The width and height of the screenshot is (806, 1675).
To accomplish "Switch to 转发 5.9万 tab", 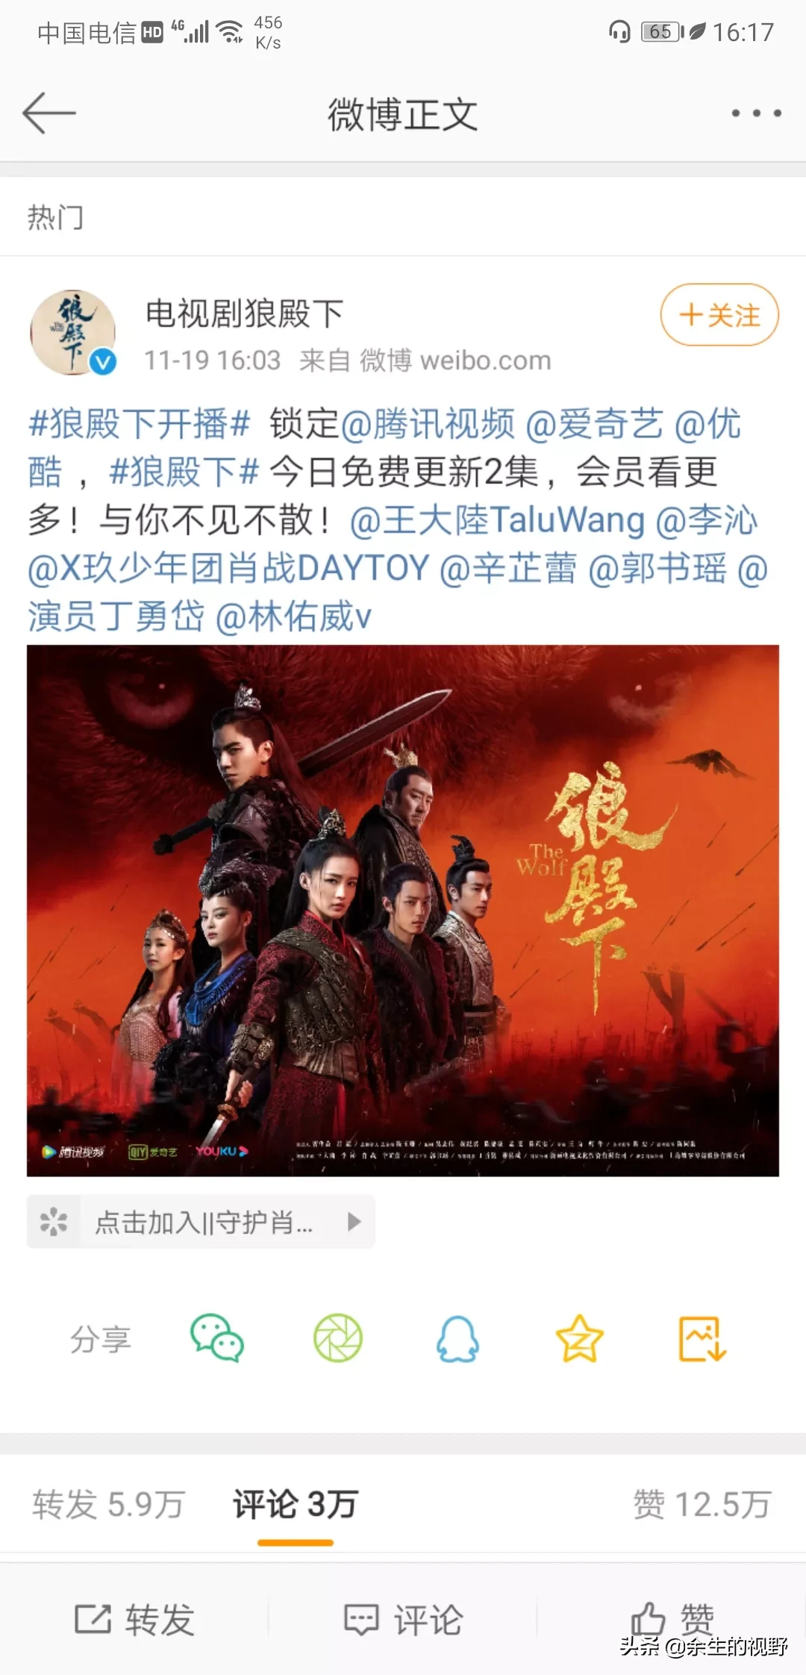I will (108, 1503).
